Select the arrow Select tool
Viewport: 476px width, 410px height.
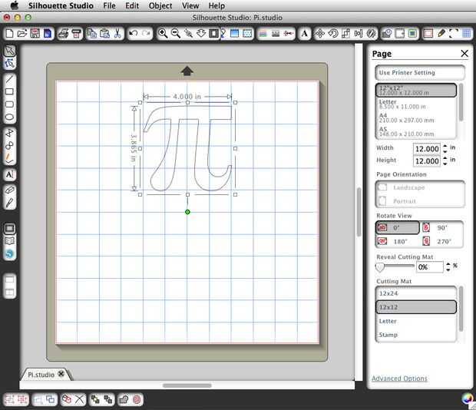pyautogui.click(x=10, y=51)
